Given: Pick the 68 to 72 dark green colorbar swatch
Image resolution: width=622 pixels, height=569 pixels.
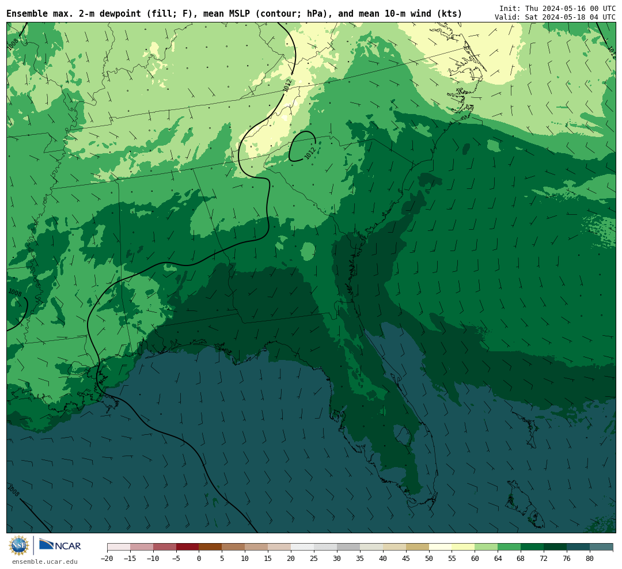Looking at the screenshot, I should 532,547.
